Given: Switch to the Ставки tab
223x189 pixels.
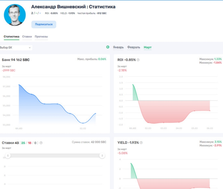Looking at the screenshot, I should 27,37.
